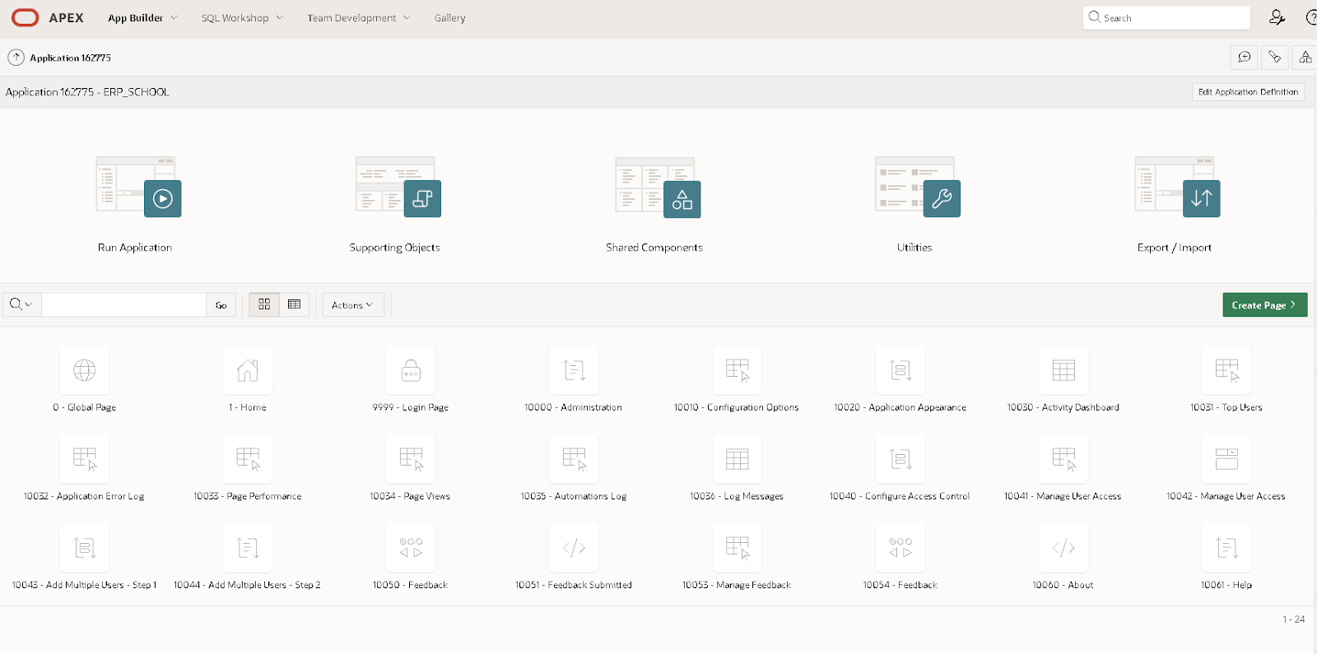The image size is (1317, 654).
Task: Open the Gallery menu item
Action: [450, 17]
